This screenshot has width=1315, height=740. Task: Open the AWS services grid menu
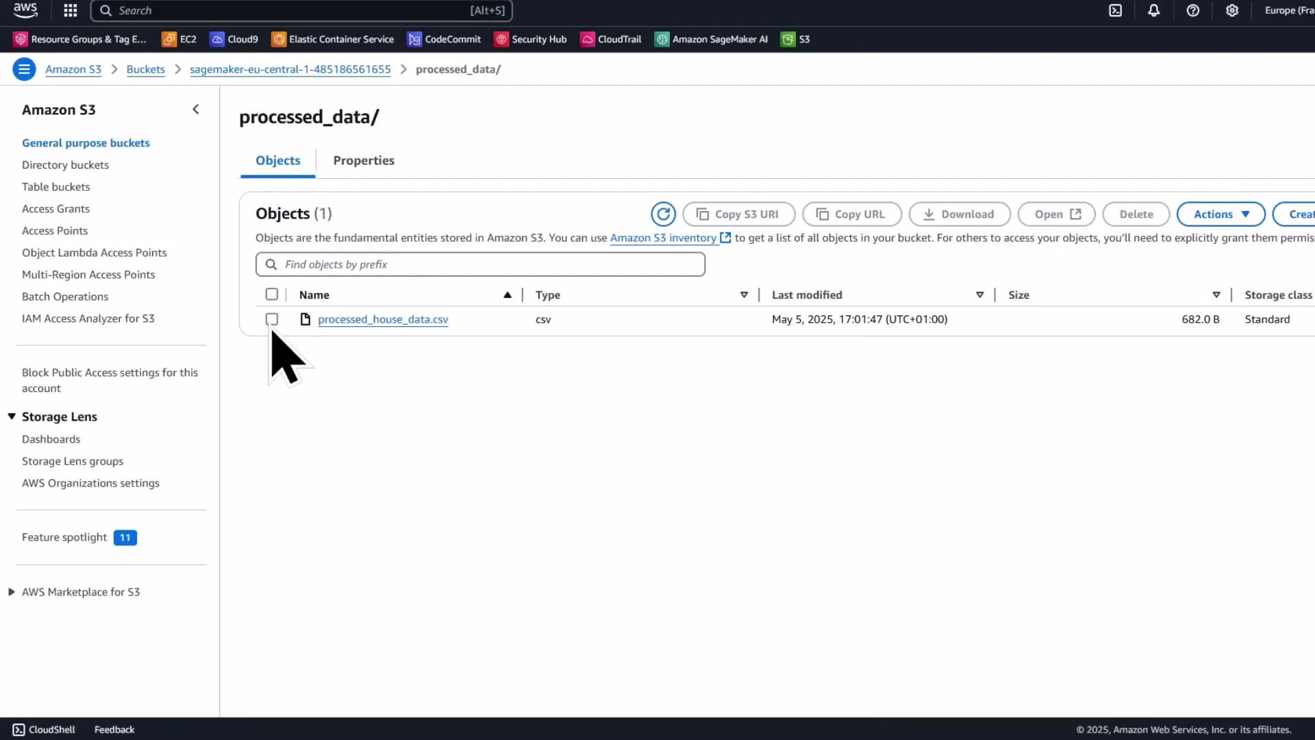(x=70, y=10)
